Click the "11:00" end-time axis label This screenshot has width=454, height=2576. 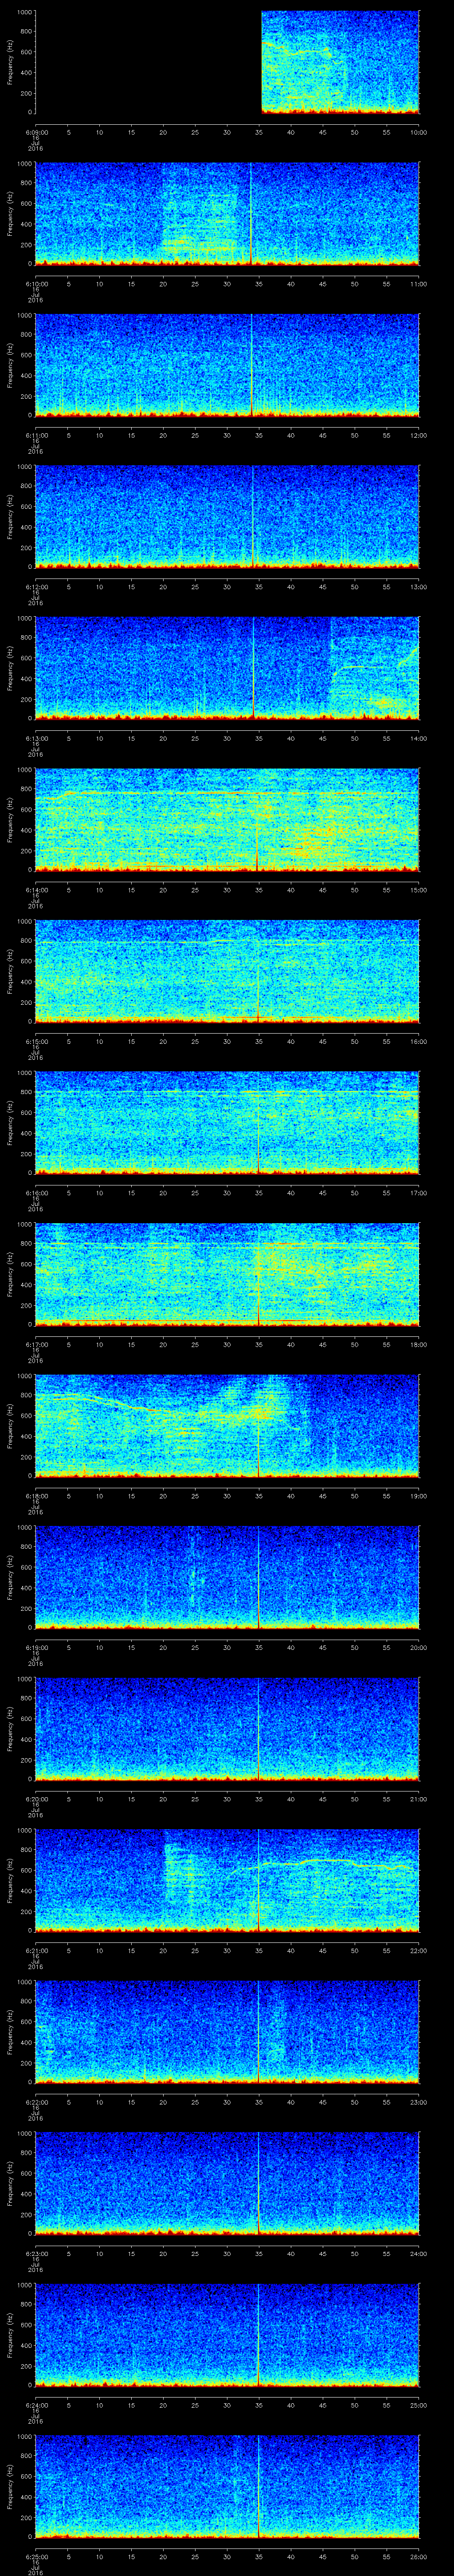coord(418,284)
